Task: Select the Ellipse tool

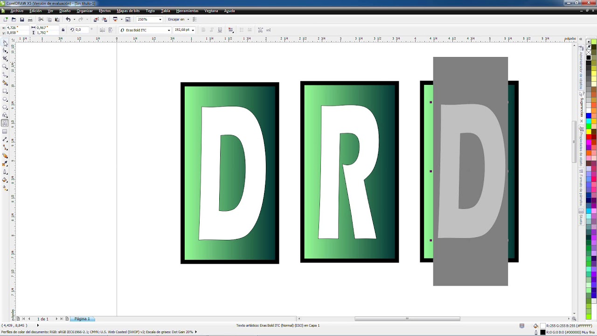Action: tap(5, 99)
